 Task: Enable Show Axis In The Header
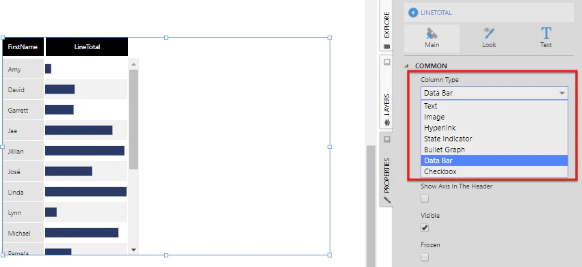[425, 199]
